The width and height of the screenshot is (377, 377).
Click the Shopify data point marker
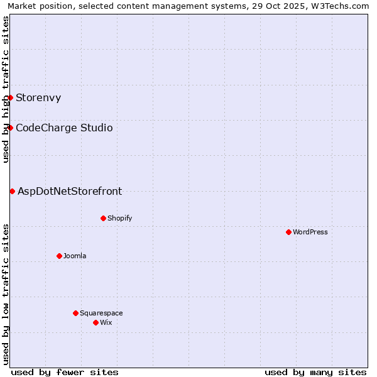(103, 218)
